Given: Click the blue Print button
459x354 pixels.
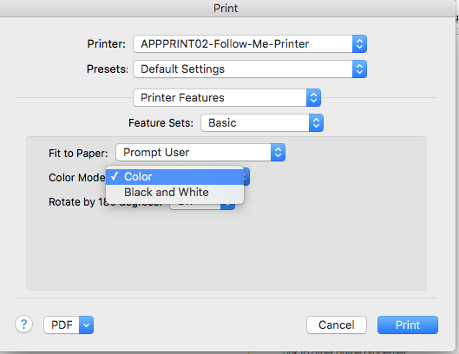Looking at the screenshot, I should [408, 324].
